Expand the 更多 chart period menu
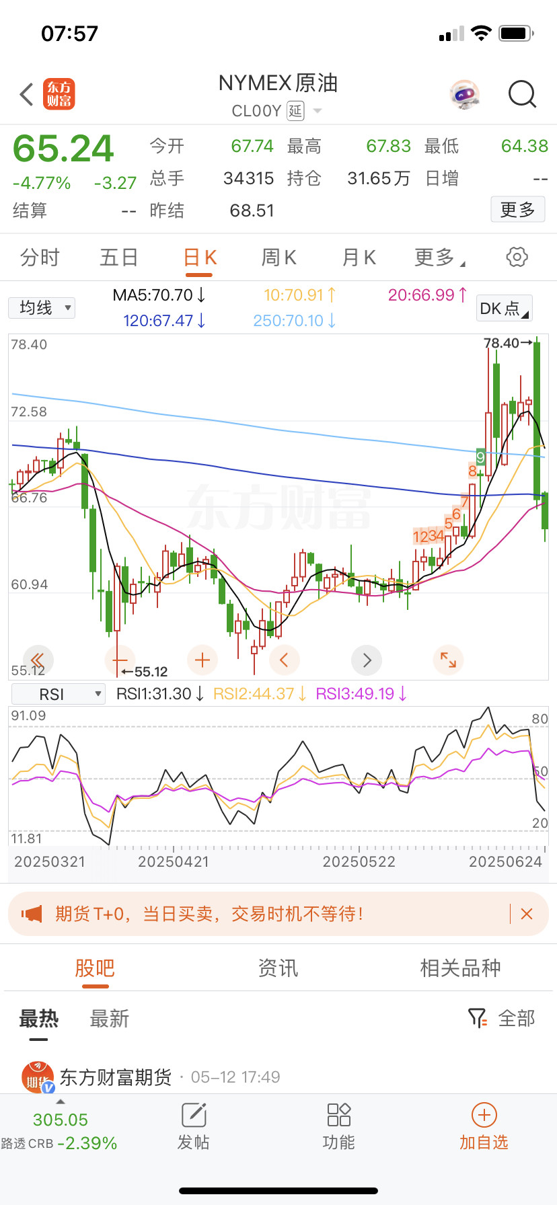The image size is (557, 1205). [x=440, y=258]
